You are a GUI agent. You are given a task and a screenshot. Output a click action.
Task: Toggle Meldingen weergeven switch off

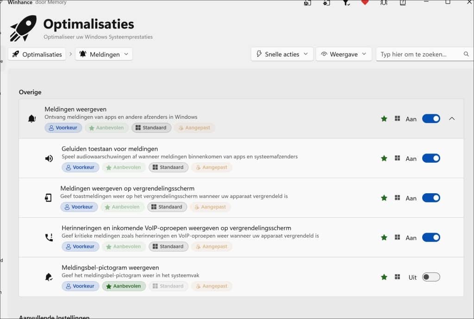click(431, 119)
